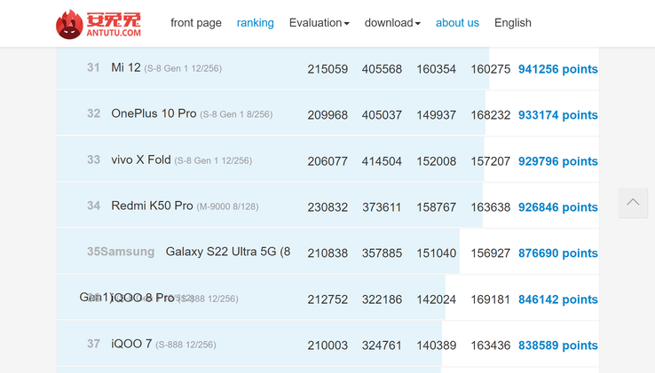Click the 322186 score for iQOO 8 Pro
The height and width of the screenshot is (373, 655).
[x=382, y=299]
